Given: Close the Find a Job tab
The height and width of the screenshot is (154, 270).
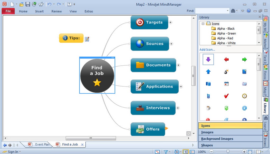Looking at the screenshot, I should pos(82,145).
